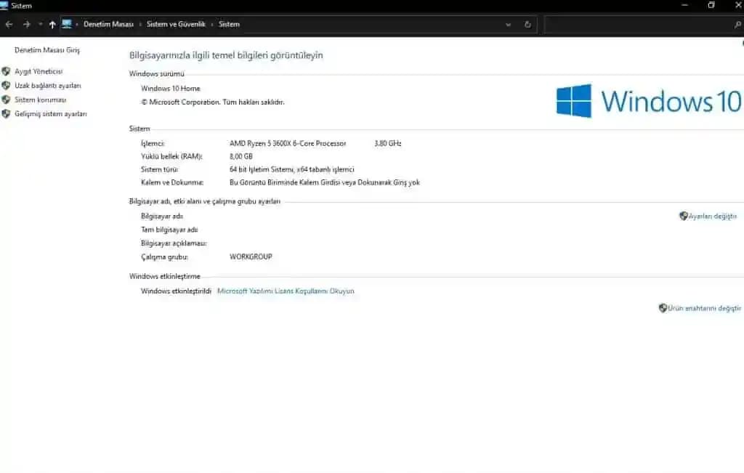Go up one level with the up arrow
744x473 pixels.
click(x=52, y=24)
